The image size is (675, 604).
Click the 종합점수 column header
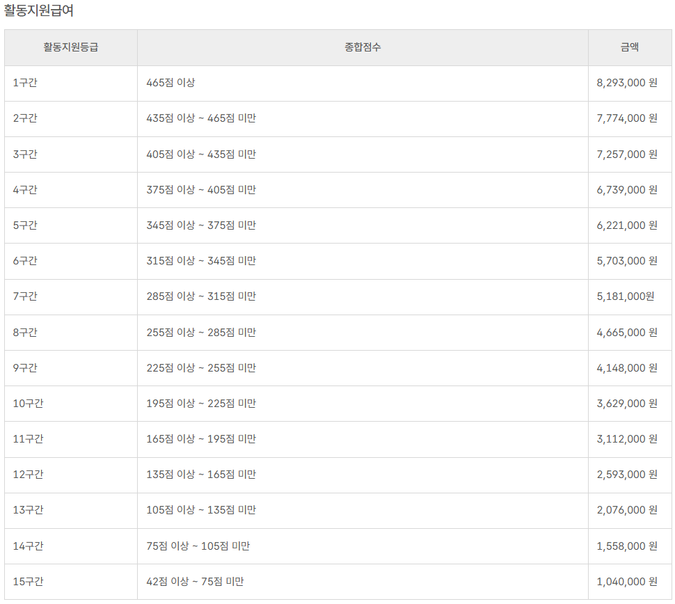pos(363,47)
